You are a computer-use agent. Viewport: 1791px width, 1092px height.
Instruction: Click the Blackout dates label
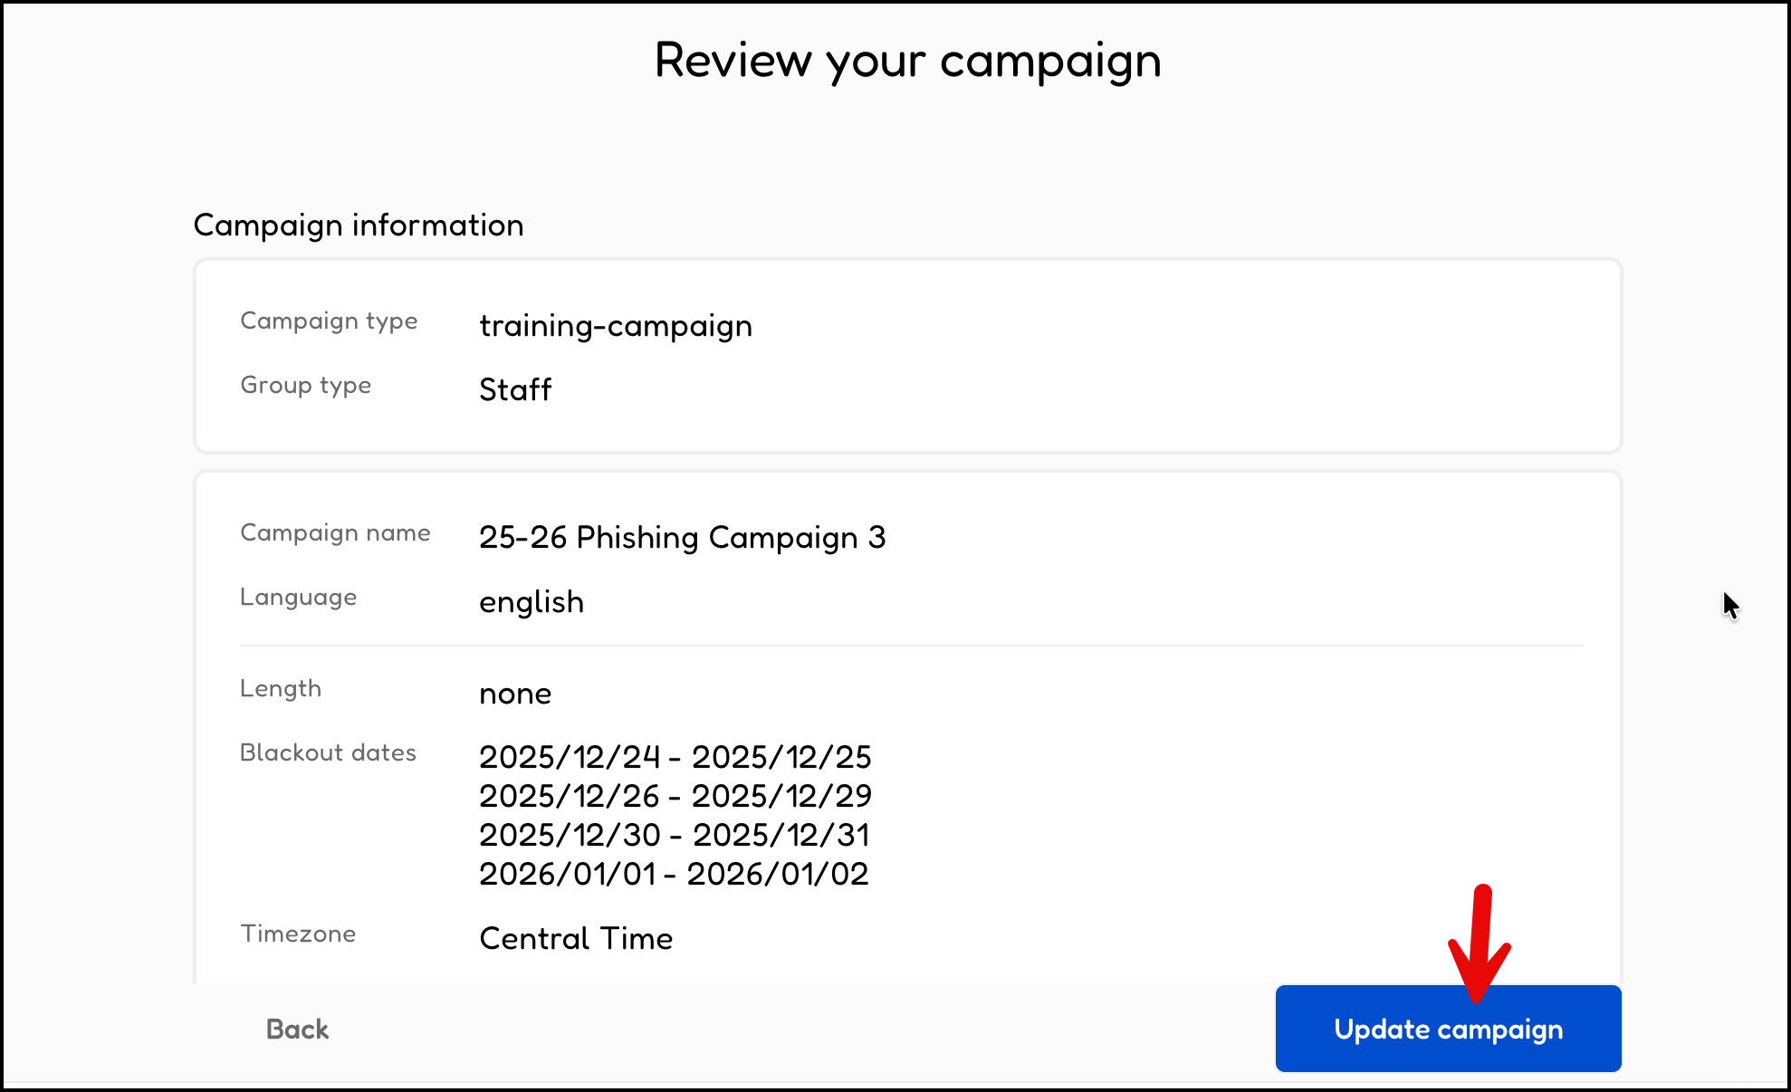[x=328, y=753]
